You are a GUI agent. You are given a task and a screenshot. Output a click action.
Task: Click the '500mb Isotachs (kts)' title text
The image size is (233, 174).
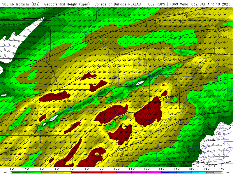click(x=21, y=4)
